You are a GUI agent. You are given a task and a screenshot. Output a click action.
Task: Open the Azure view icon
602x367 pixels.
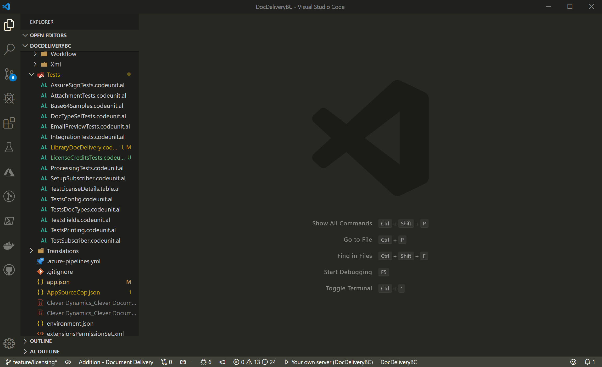pyautogui.click(x=9, y=172)
